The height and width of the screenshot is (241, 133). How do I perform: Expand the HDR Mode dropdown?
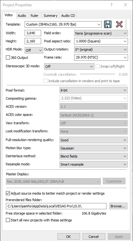click(34, 50)
